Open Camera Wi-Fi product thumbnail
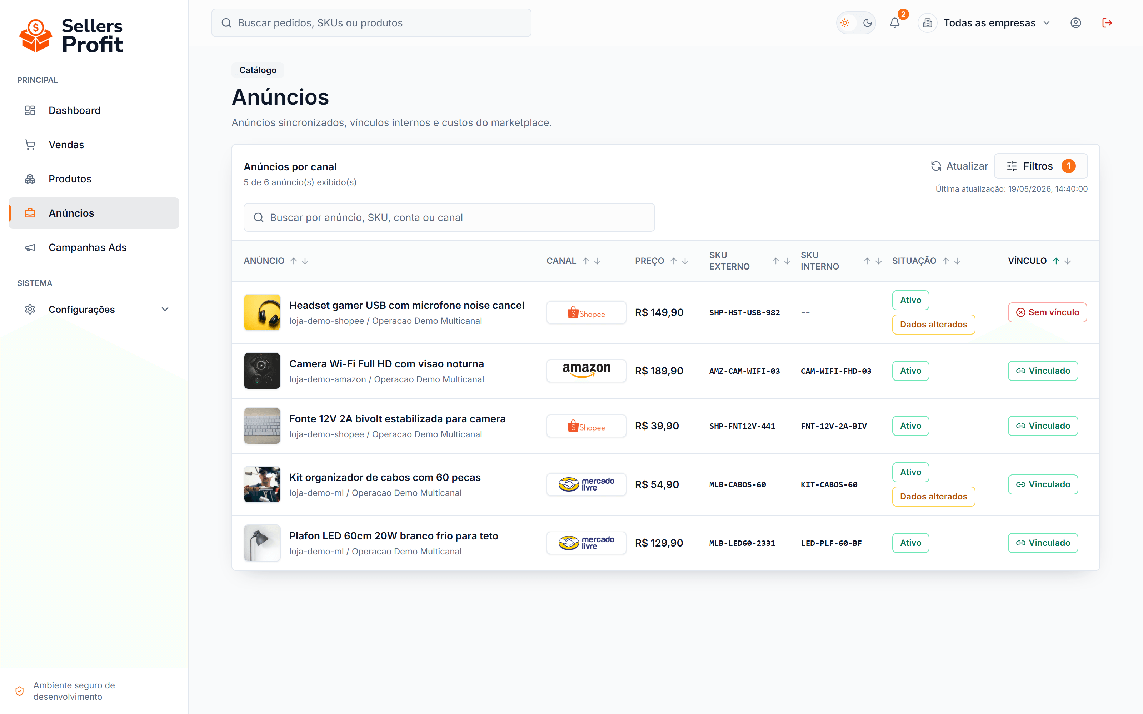Viewport: 1143px width, 714px height. pyautogui.click(x=262, y=371)
